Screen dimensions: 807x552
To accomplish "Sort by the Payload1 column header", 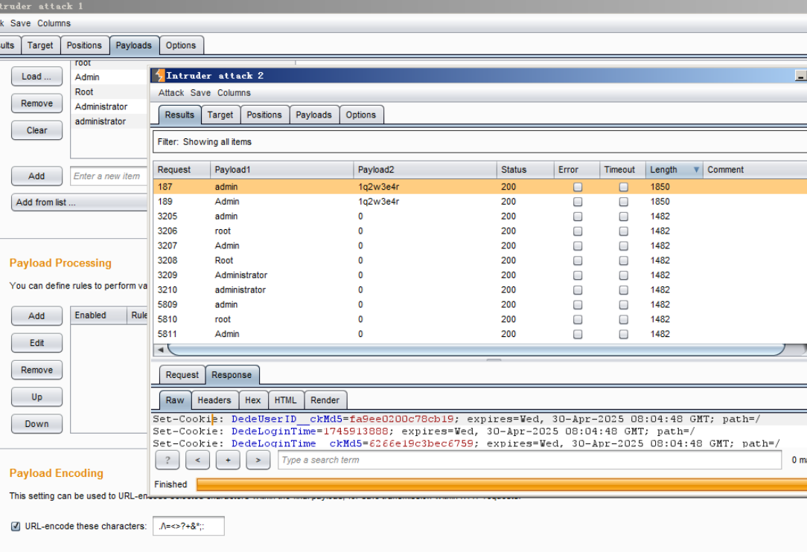I will tap(281, 170).
